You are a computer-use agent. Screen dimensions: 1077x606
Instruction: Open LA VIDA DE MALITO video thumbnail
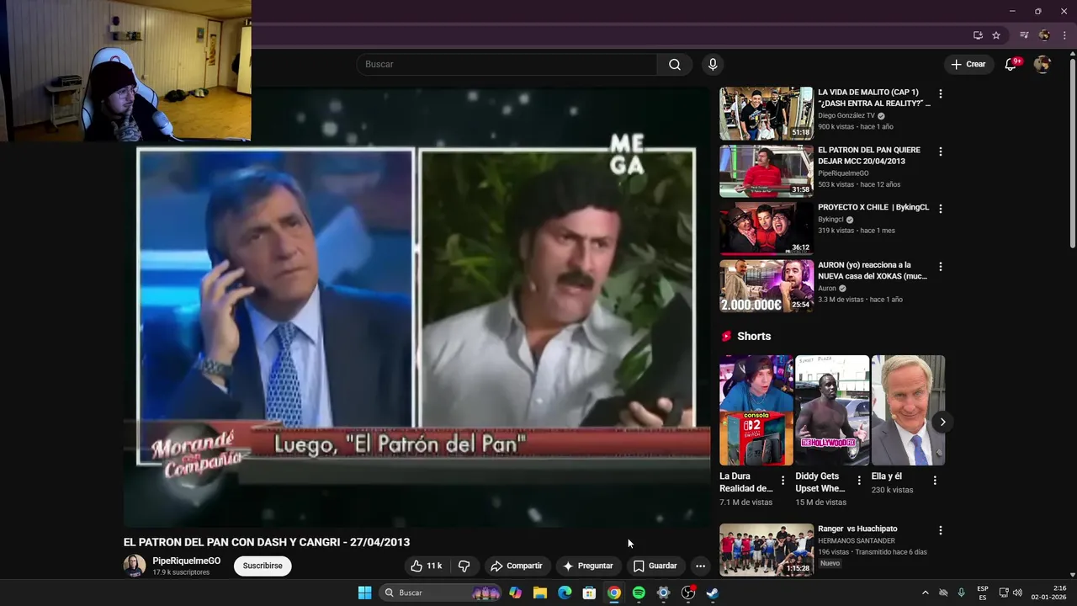(767, 114)
